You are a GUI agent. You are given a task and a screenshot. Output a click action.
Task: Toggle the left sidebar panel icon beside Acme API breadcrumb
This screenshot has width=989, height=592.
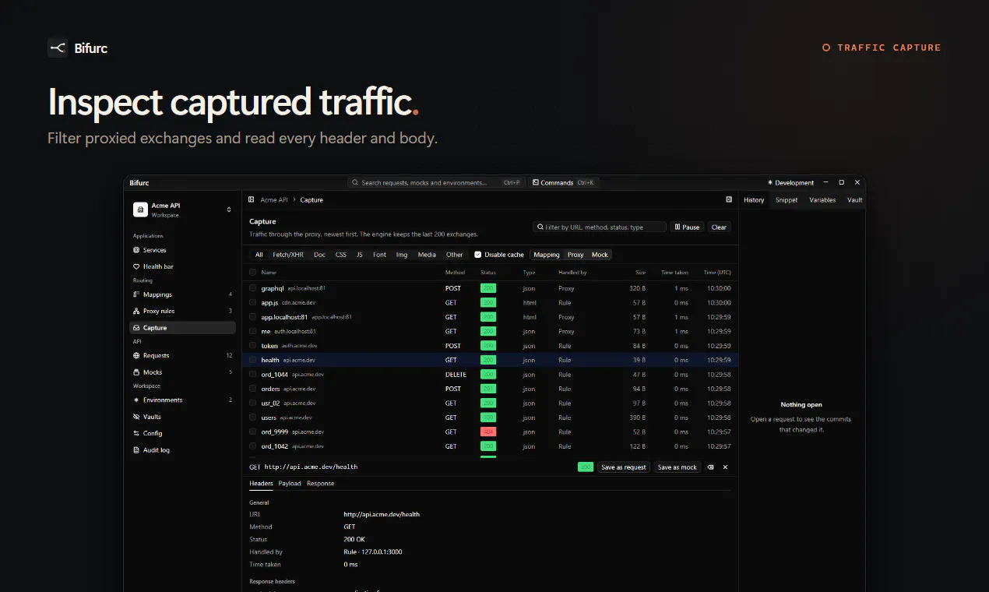coord(251,199)
